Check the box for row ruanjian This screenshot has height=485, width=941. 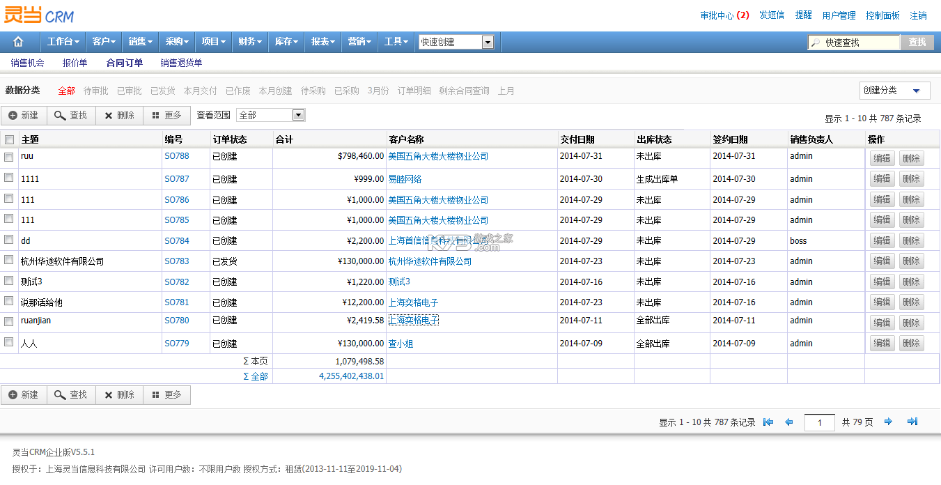[9, 321]
